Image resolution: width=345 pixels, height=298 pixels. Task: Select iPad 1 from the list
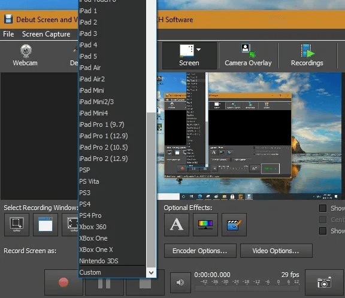(112, 11)
